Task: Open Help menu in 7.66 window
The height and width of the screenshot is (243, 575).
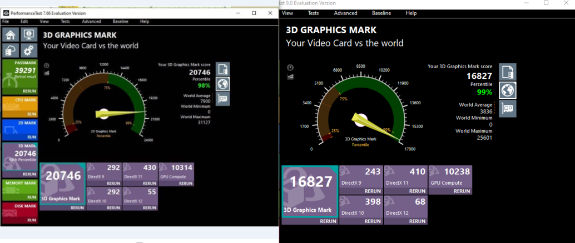Action: (x=145, y=22)
